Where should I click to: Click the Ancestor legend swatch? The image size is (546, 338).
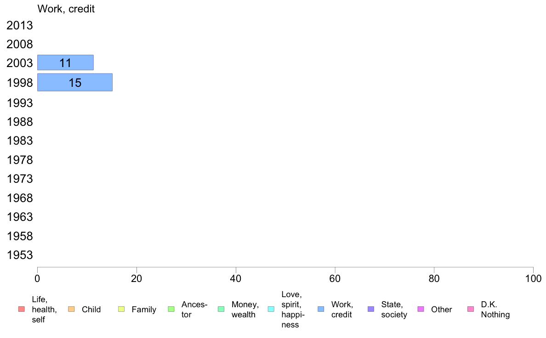(x=171, y=309)
